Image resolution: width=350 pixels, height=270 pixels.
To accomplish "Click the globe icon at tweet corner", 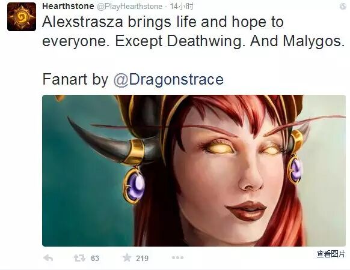I will pos(343,7).
